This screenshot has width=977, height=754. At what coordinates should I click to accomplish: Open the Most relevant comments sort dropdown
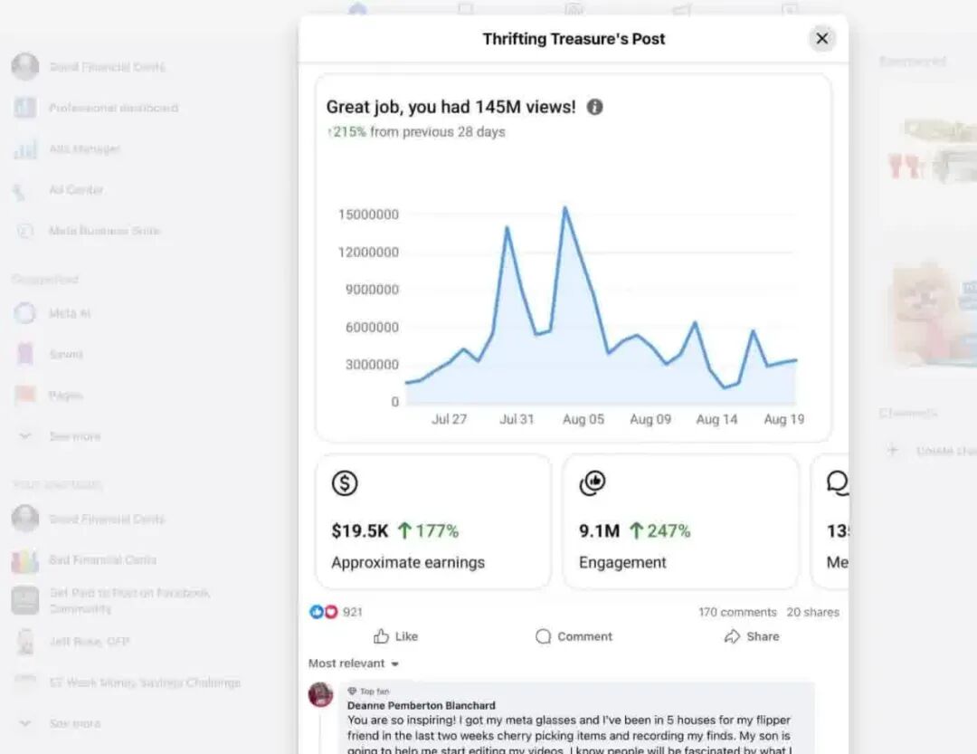pyautogui.click(x=354, y=663)
